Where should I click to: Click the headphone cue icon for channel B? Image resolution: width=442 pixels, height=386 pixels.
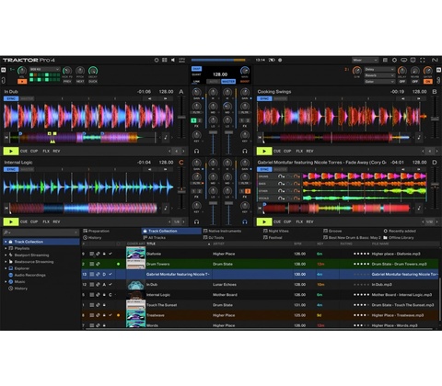[x=245, y=151]
